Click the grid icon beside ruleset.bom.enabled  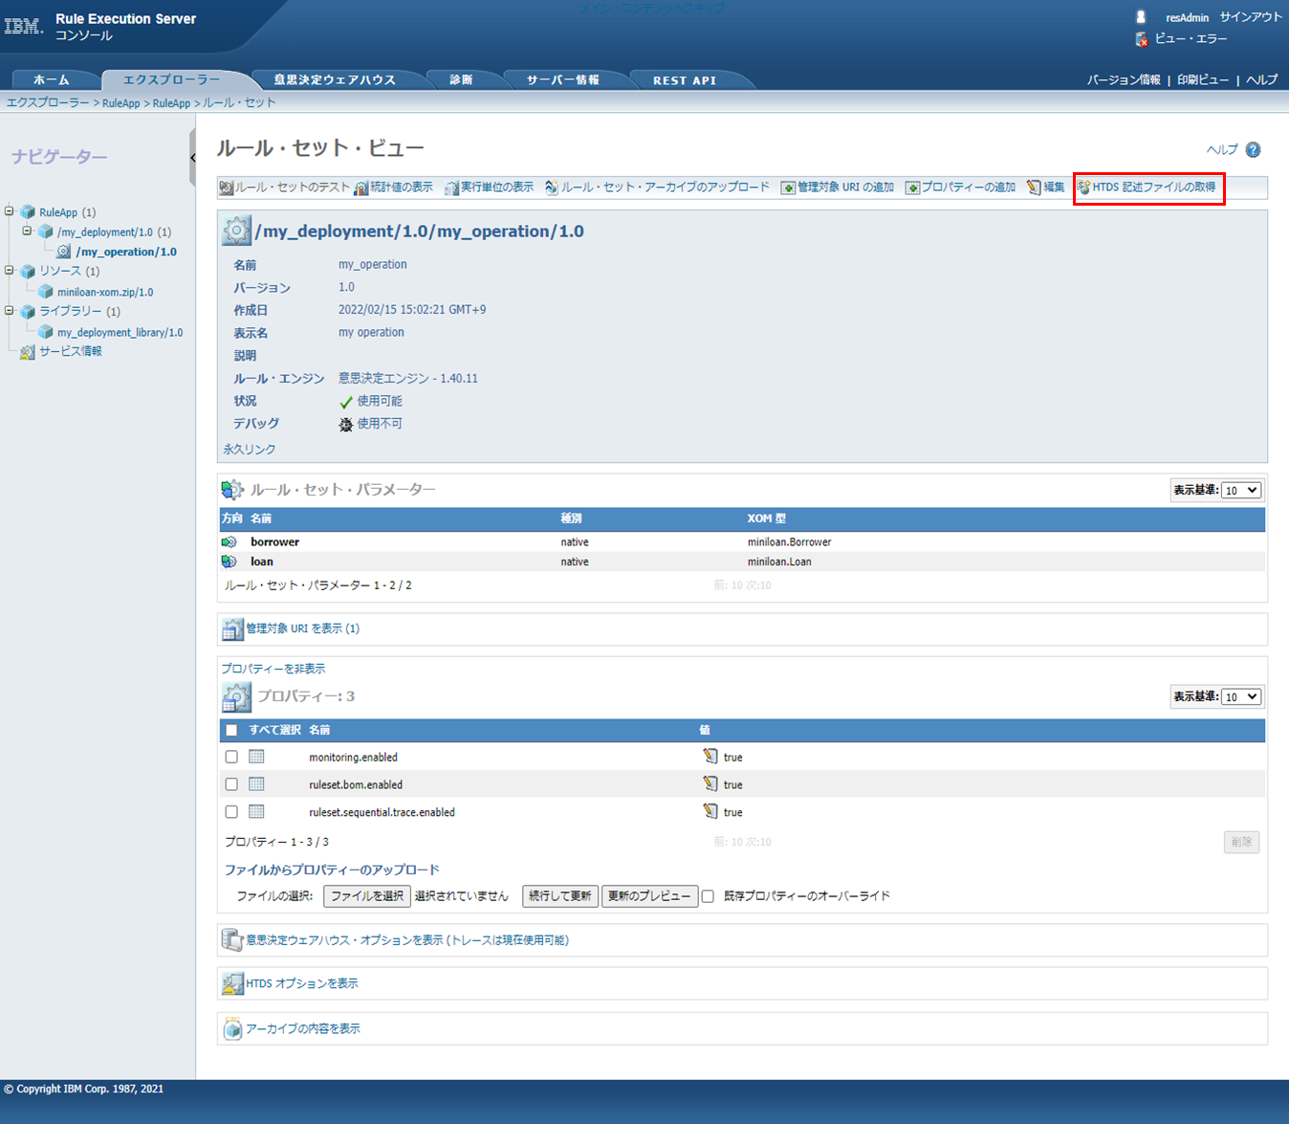(256, 784)
